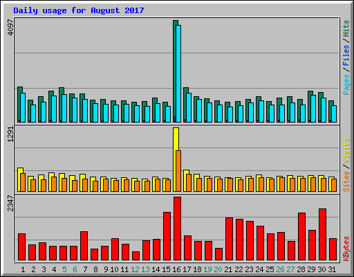Click the red KBytes bar for day 28

(x=302, y=237)
